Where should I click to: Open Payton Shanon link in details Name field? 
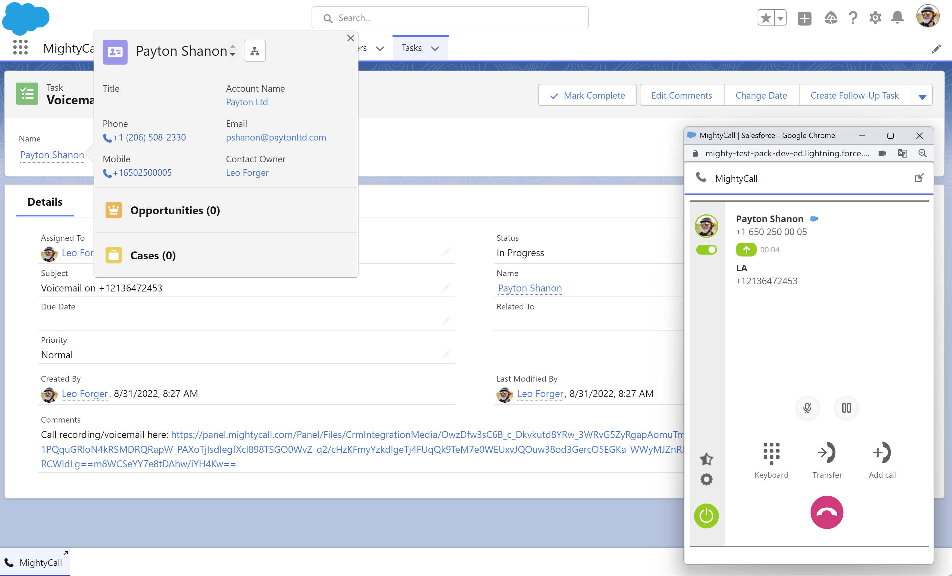pyautogui.click(x=530, y=288)
